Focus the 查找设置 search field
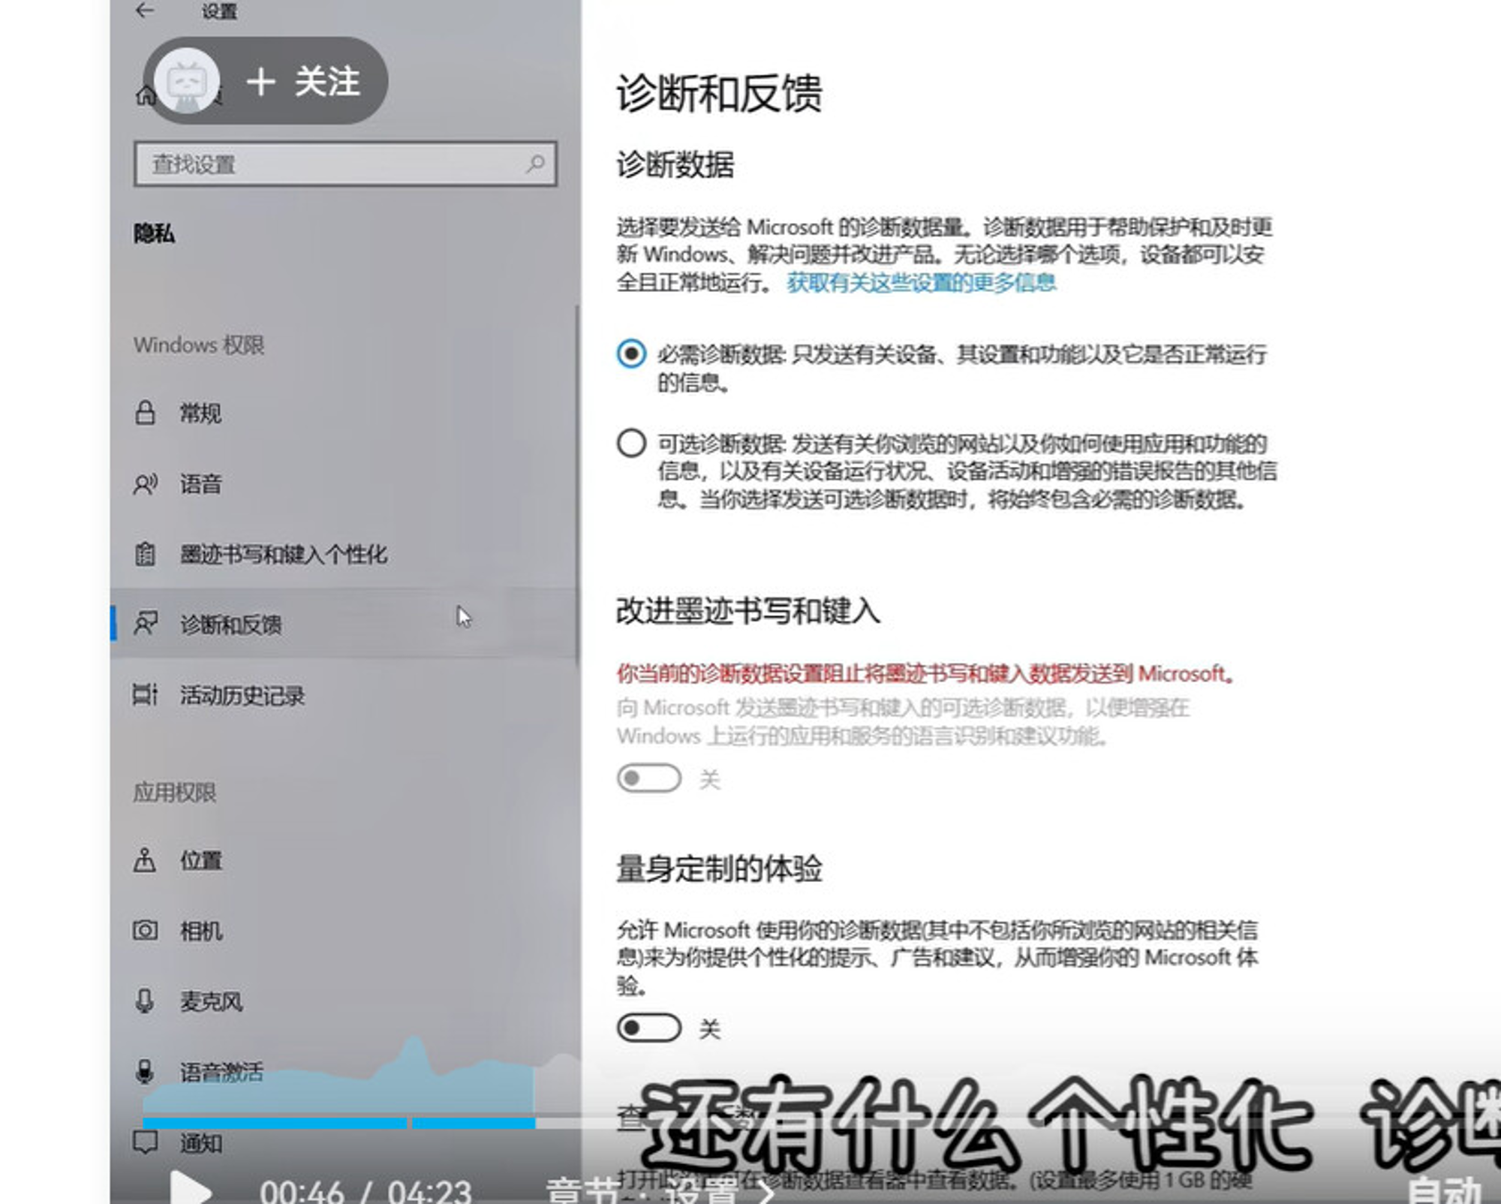Screen dimensions: 1501x1204 pos(345,164)
